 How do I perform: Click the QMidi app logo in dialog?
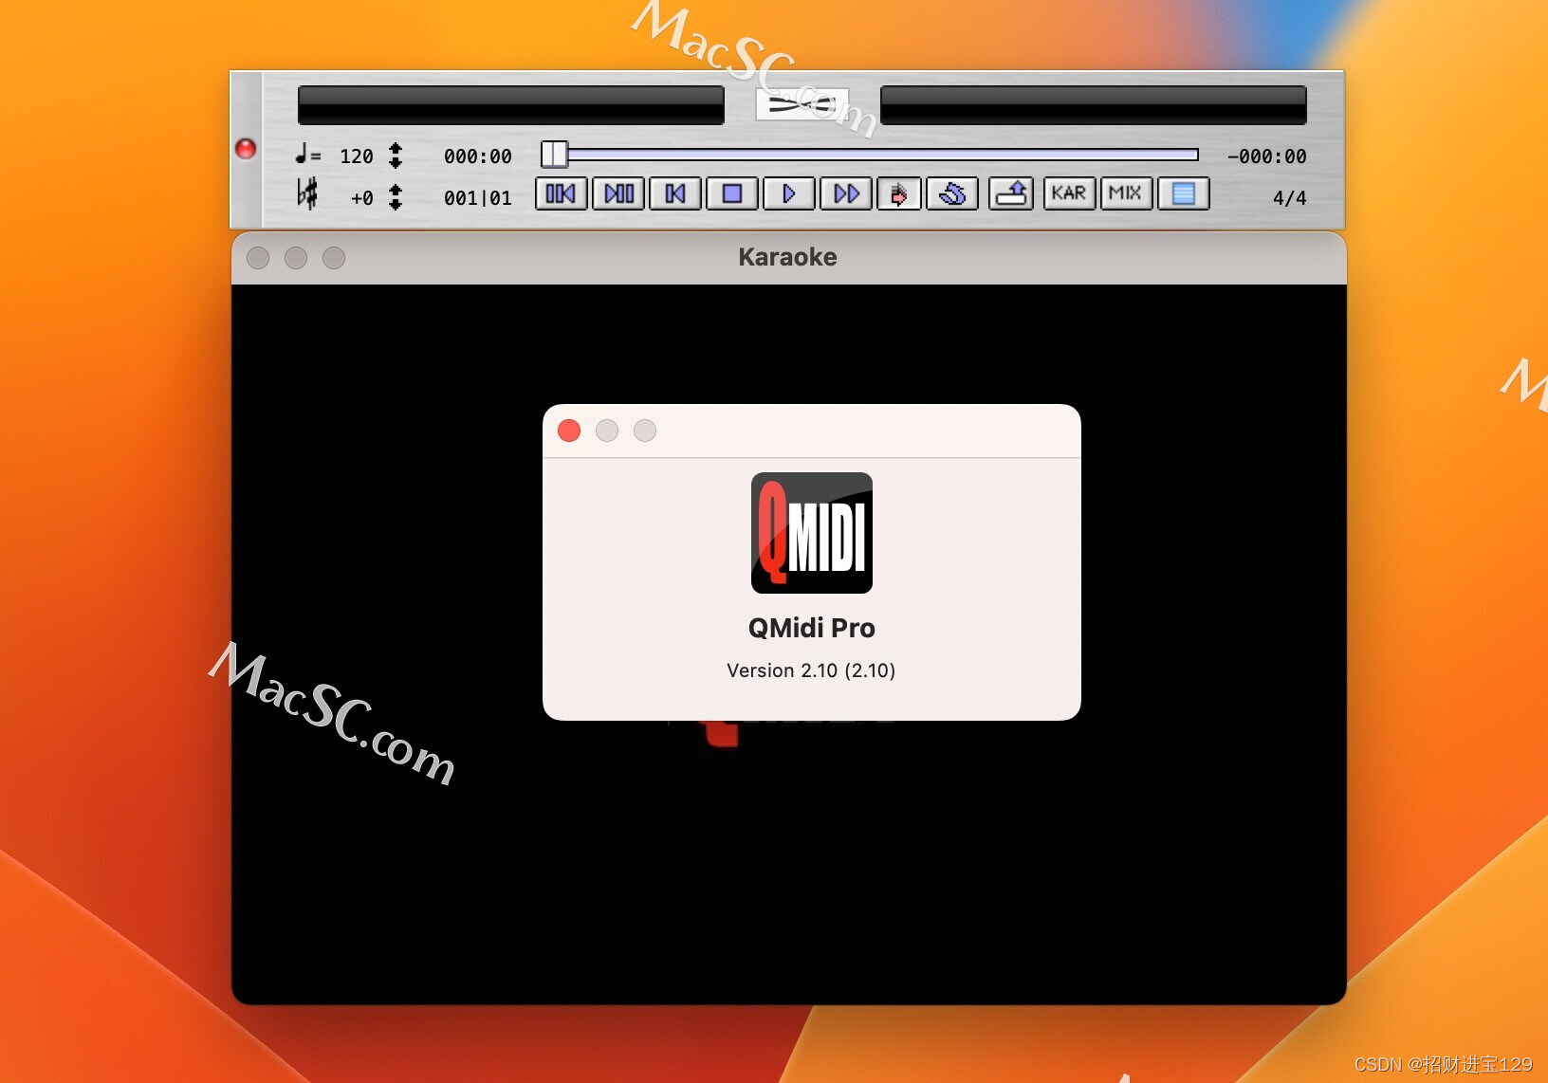(x=812, y=533)
